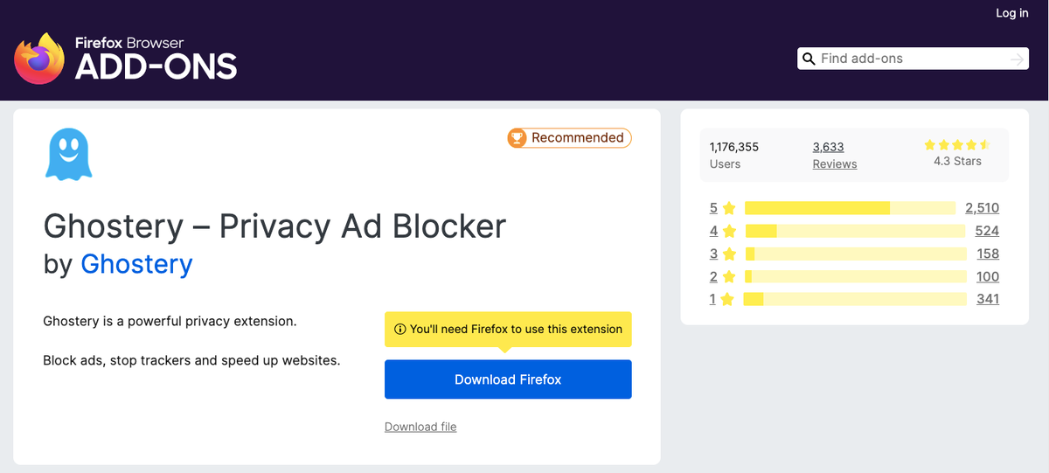Open the 3,633 Reviews link
The image size is (1049, 473).
pyautogui.click(x=835, y=155)
